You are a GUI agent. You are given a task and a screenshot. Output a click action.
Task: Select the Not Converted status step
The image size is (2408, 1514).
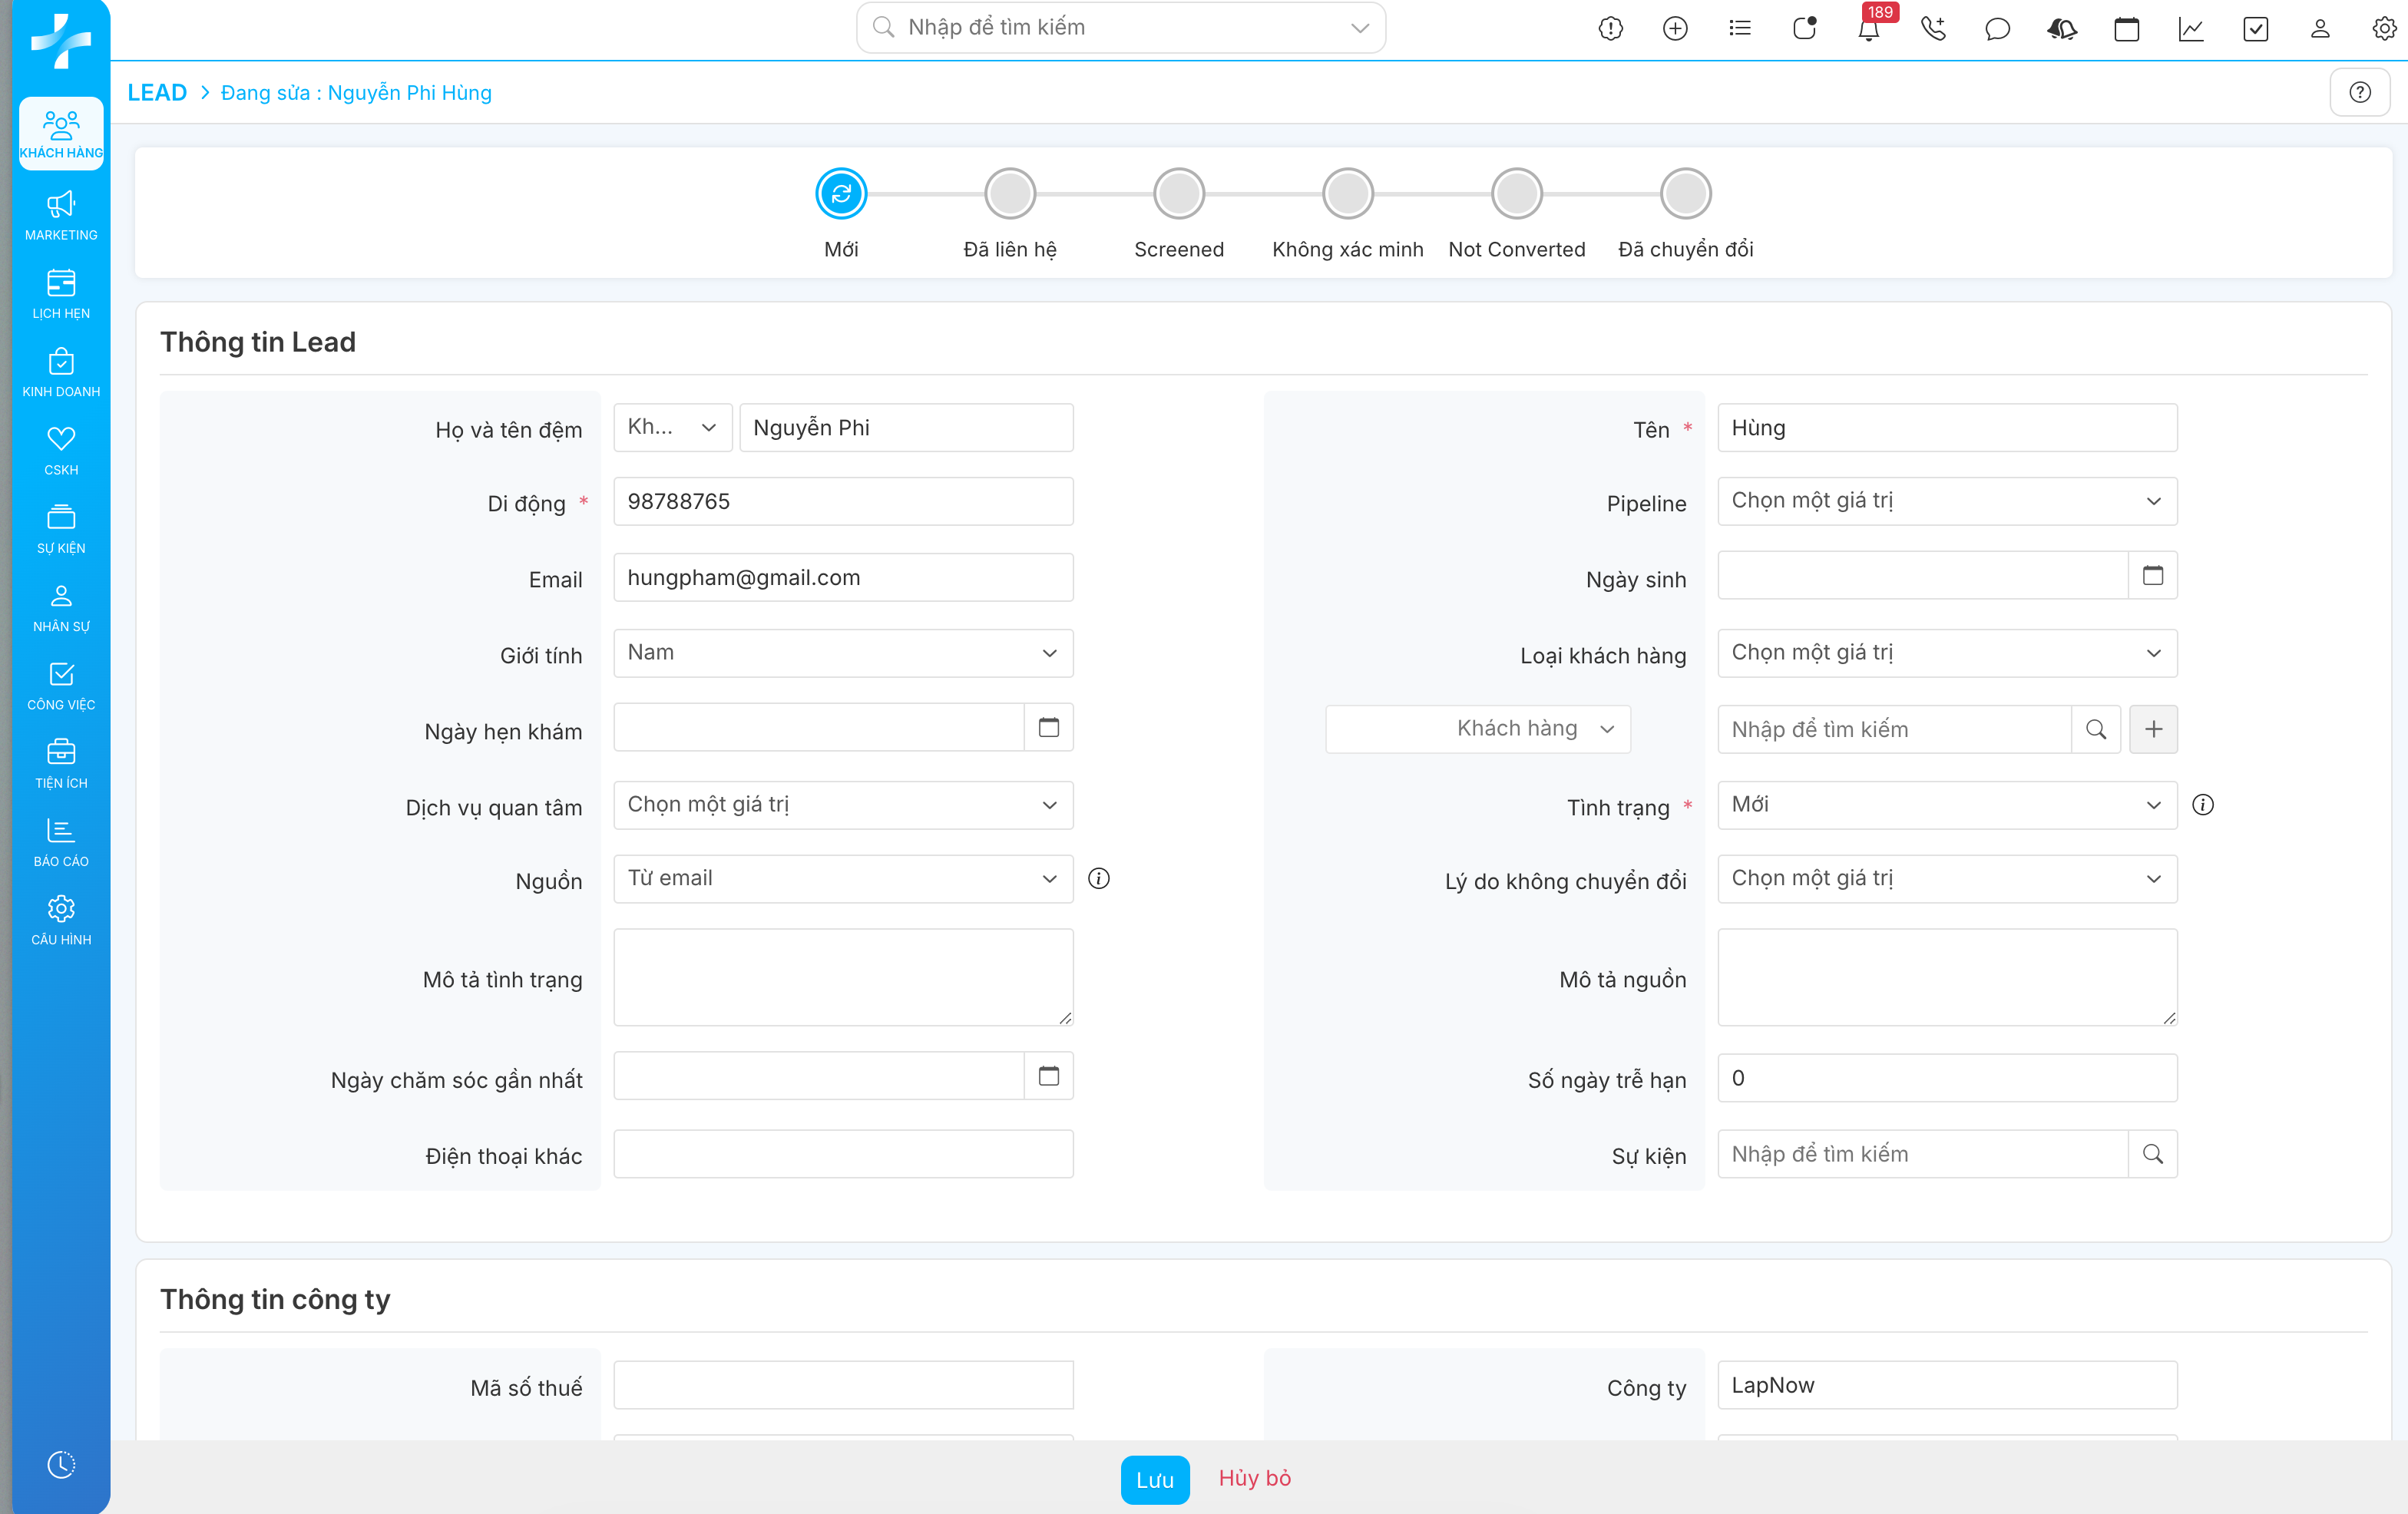coord(1516,194)
